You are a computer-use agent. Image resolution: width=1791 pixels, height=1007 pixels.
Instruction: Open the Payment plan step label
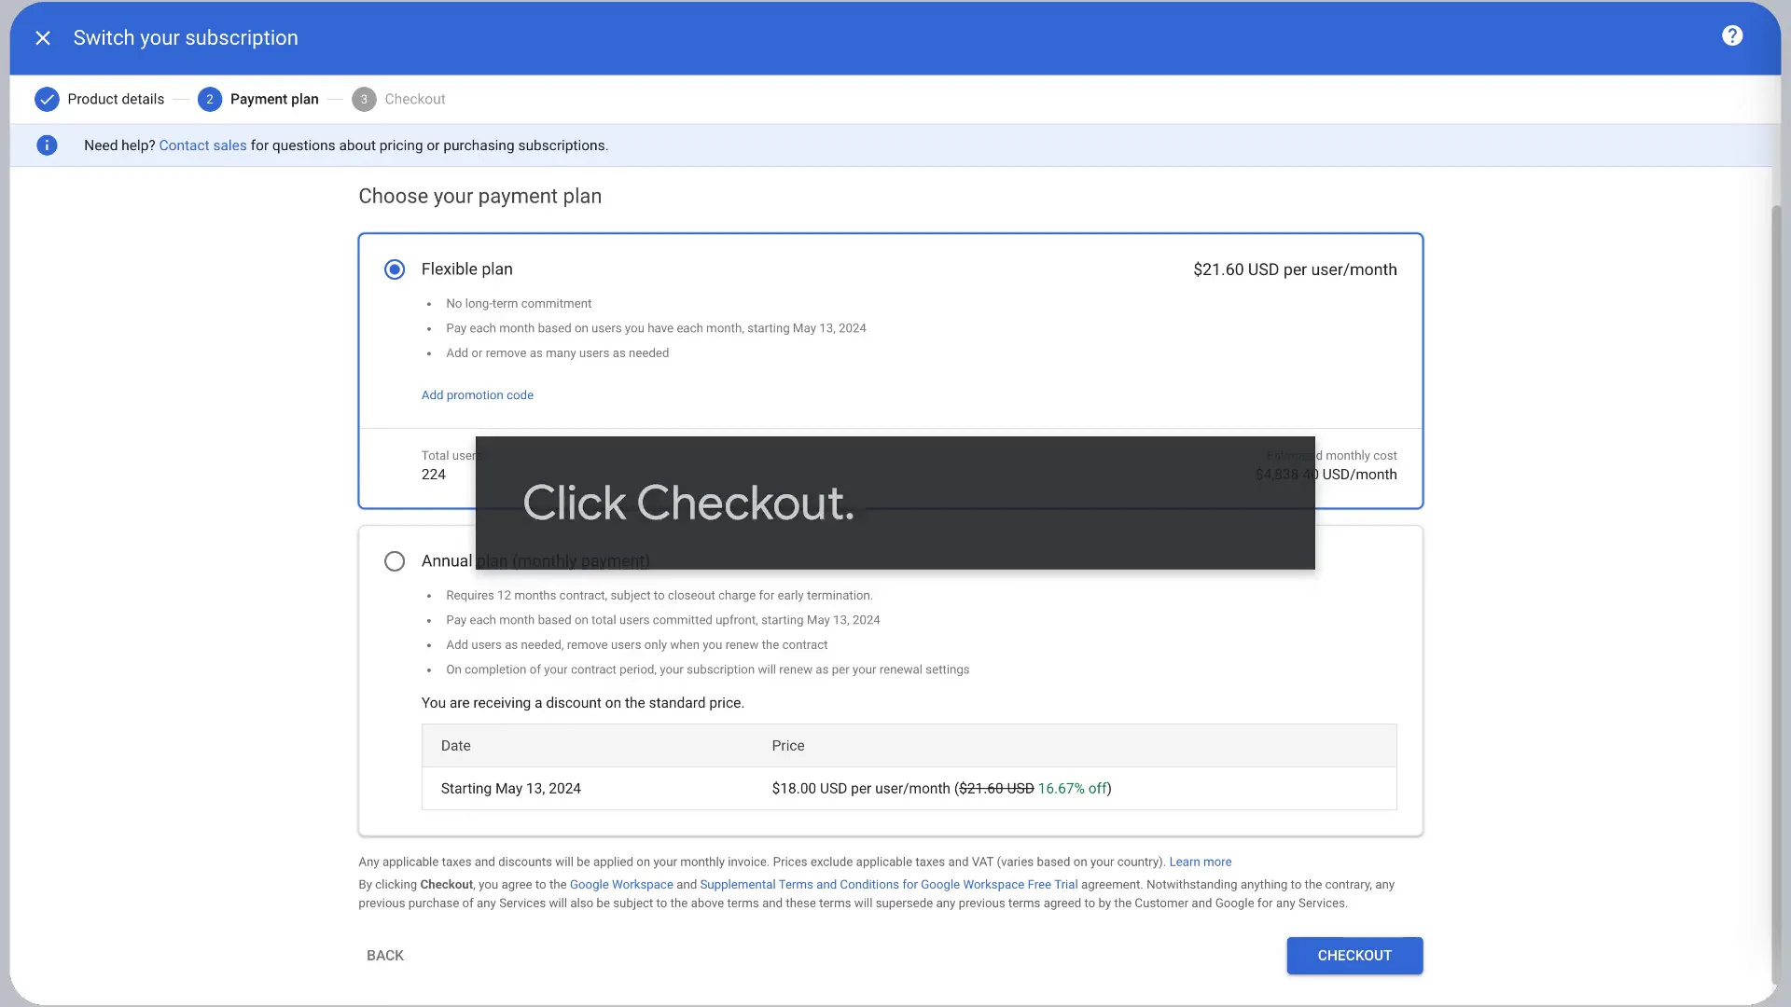click(274, 99)
